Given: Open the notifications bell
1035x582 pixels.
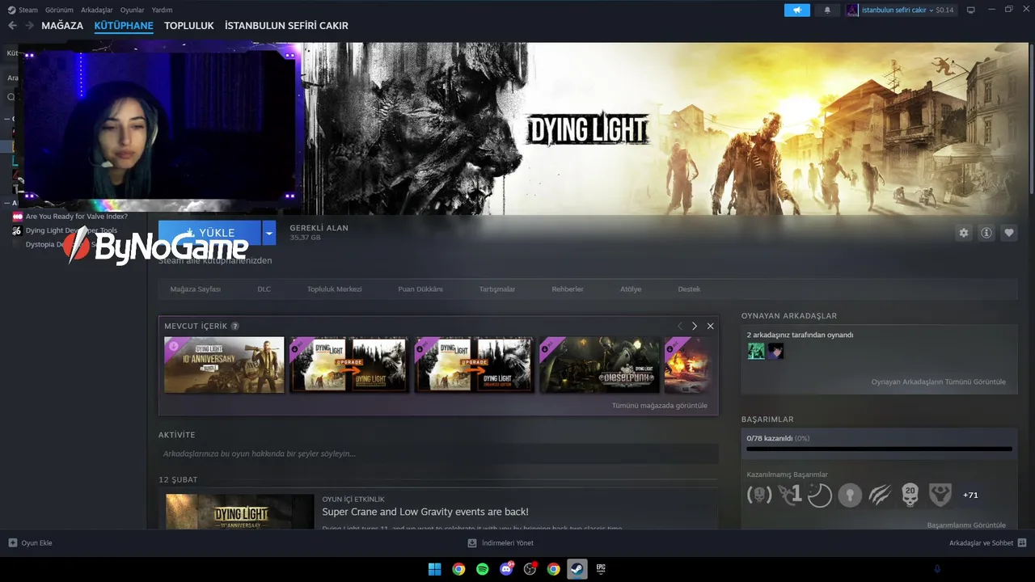Looking at the screenshot, I should (x=827, y=10).
